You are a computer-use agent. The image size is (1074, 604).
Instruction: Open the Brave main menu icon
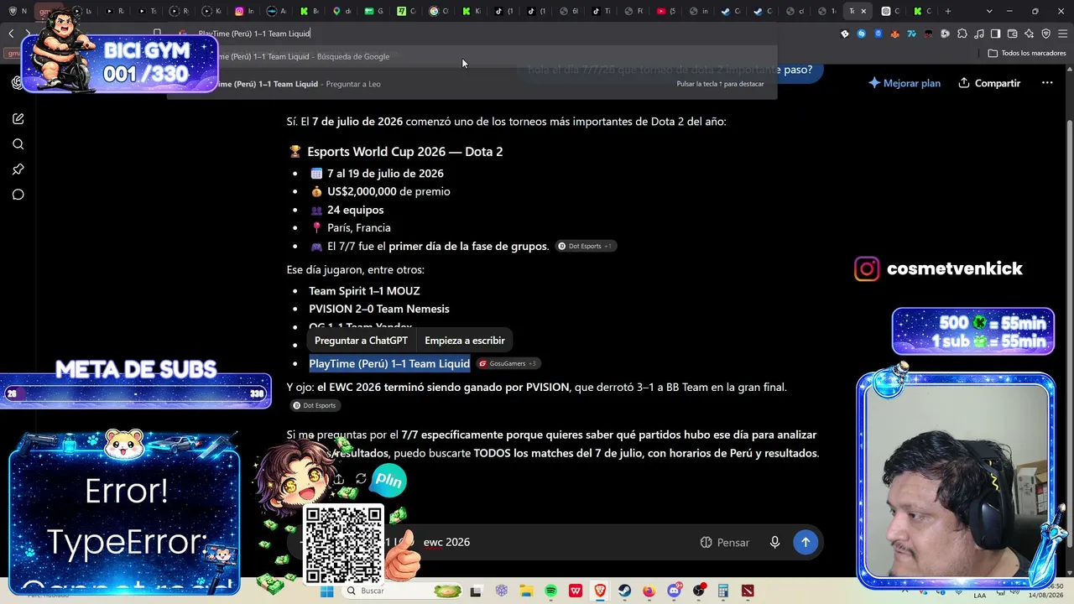(x=1062, y=34)
